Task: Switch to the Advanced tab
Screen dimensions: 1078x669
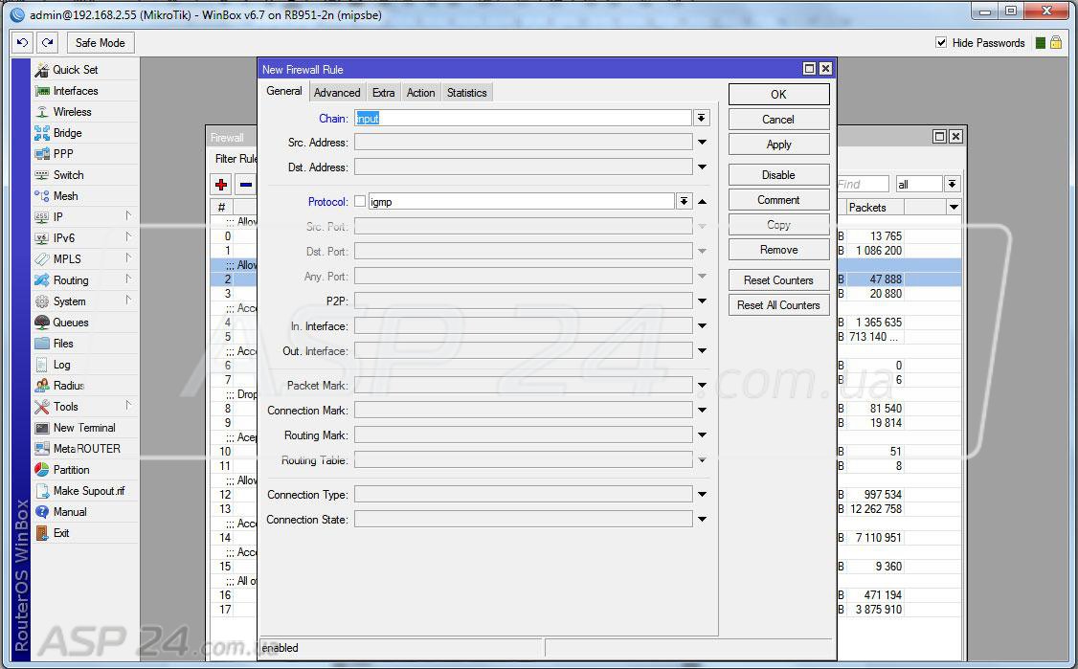Action: 337,93
